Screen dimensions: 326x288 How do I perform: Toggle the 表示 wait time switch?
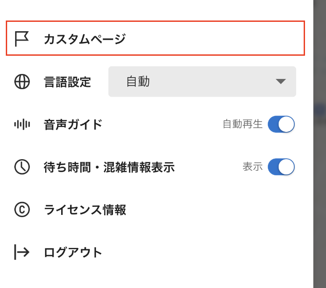click(281, 167)
